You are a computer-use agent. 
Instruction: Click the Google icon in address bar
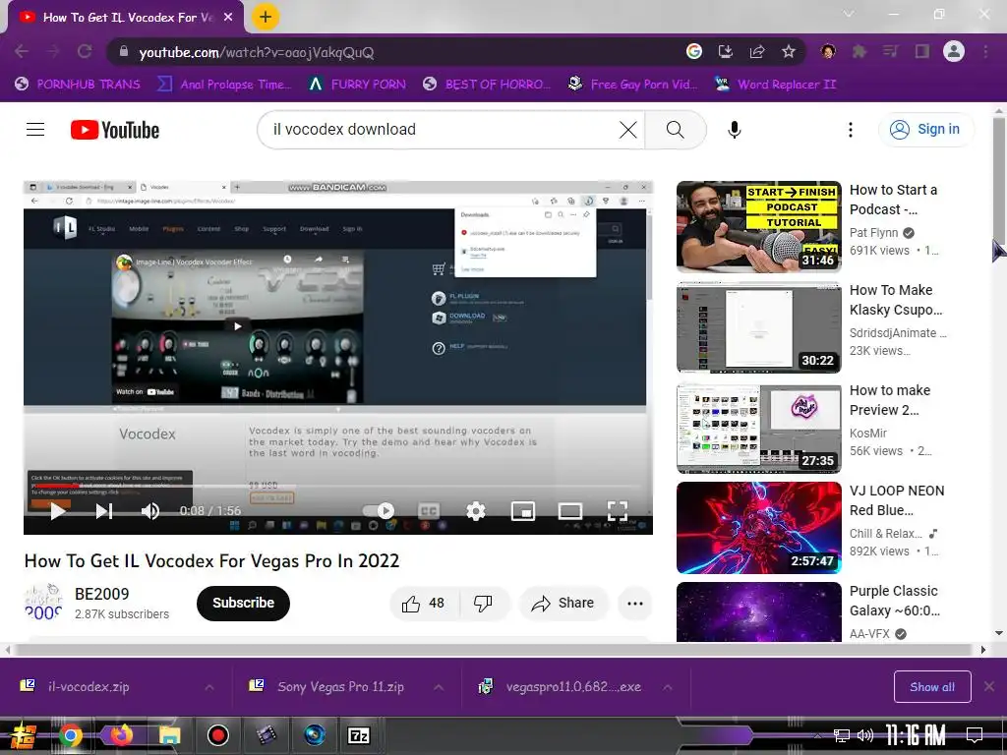click(x=693, y=51)
